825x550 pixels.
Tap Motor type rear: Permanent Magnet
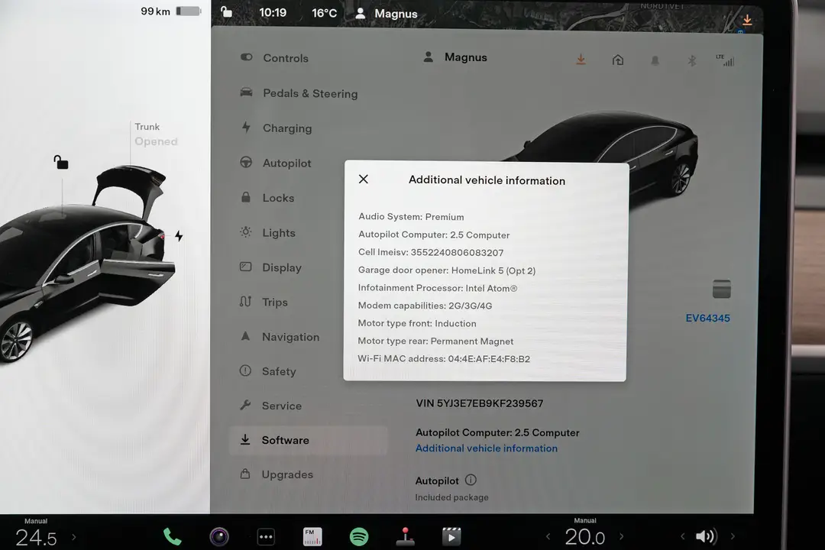[x=435, y=341]
